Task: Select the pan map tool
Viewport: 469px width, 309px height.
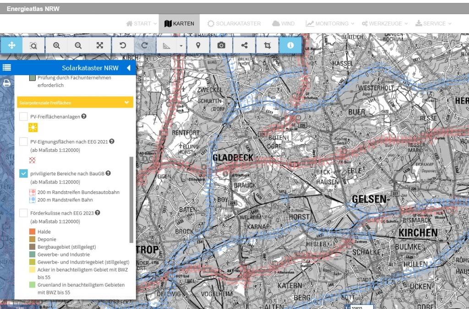Action: tap(12, 45)
